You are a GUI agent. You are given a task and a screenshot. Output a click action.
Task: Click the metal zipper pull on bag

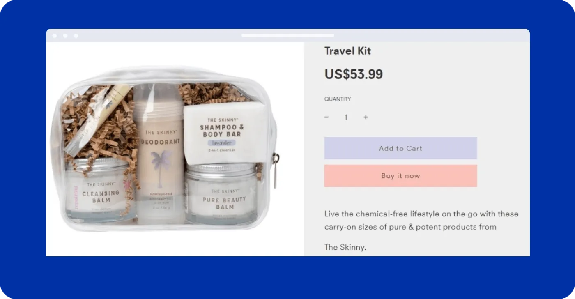tap(276, 170)
